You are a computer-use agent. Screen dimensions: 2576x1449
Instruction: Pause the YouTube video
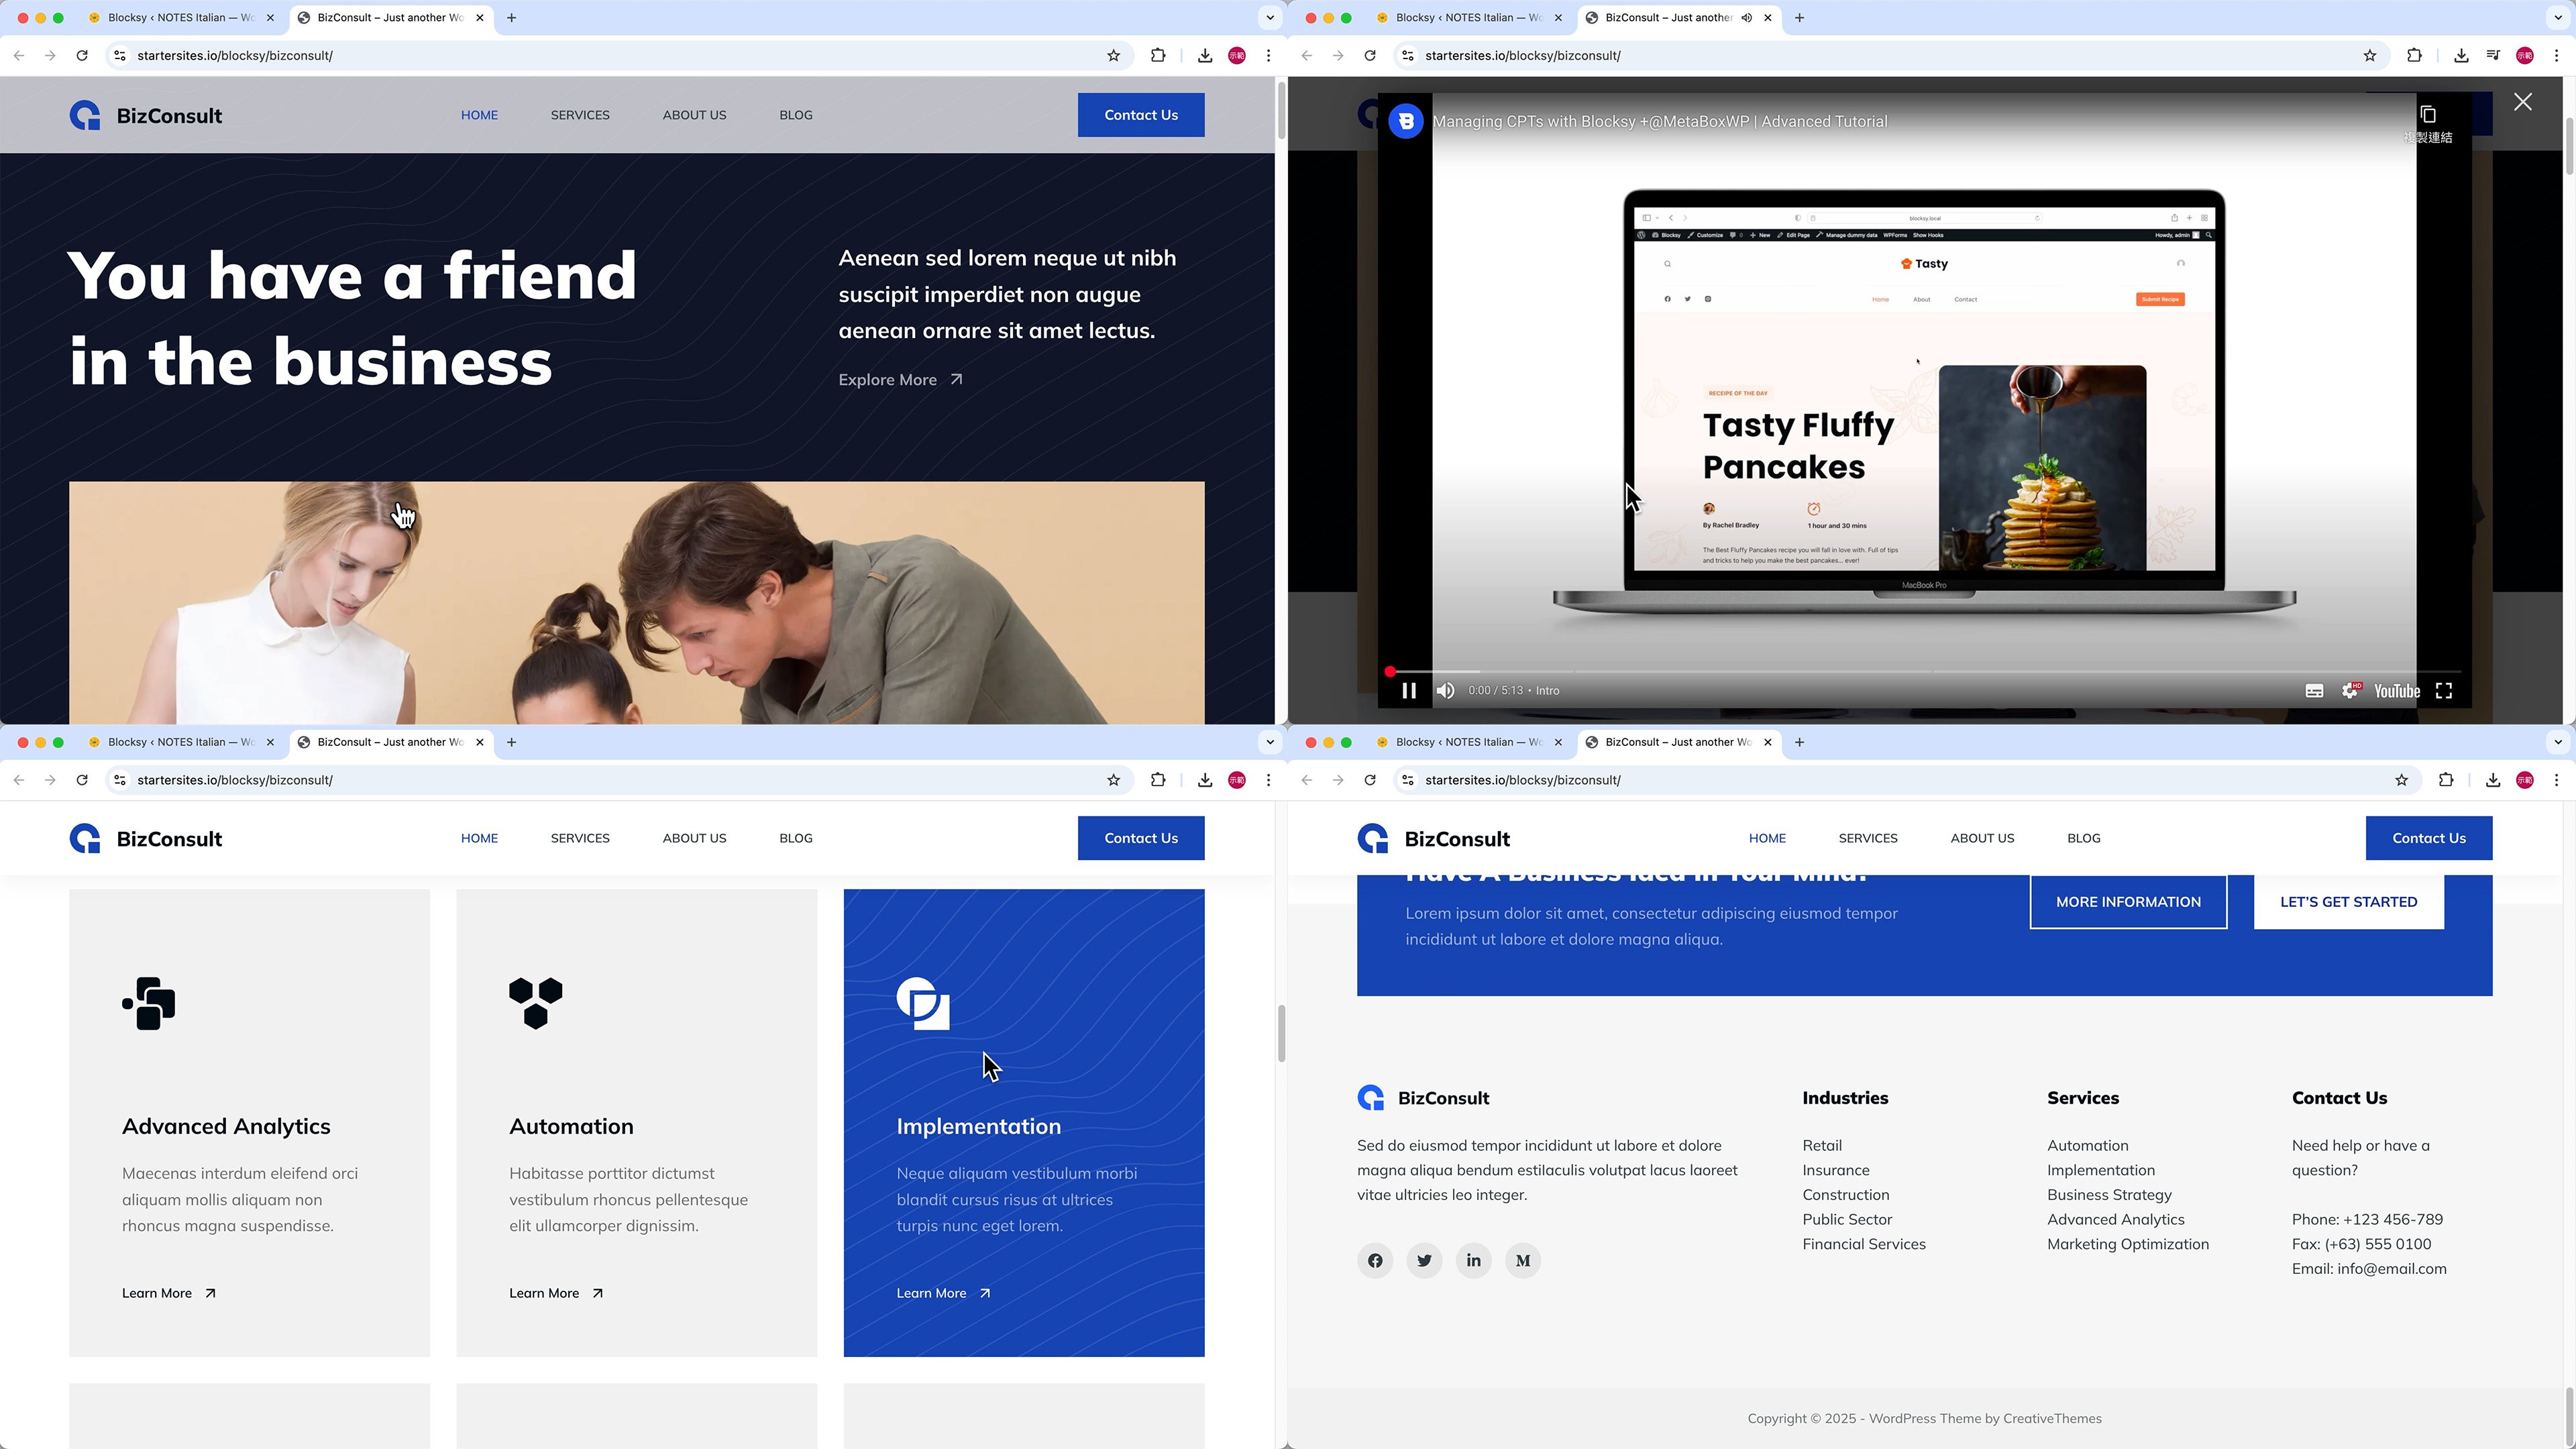1408,690
